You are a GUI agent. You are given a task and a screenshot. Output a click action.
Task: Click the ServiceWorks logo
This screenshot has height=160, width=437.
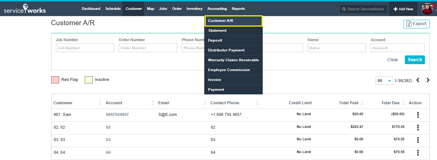25,9
